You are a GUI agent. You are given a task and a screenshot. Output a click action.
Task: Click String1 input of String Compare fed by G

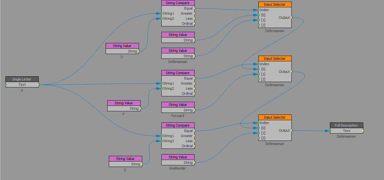coord(162,136)
